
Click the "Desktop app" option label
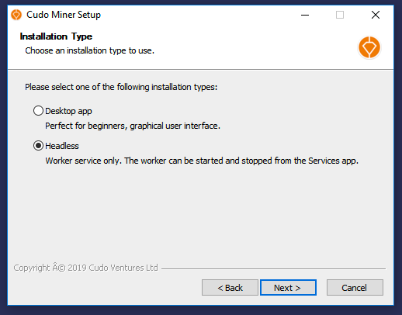tap(68, 111)
